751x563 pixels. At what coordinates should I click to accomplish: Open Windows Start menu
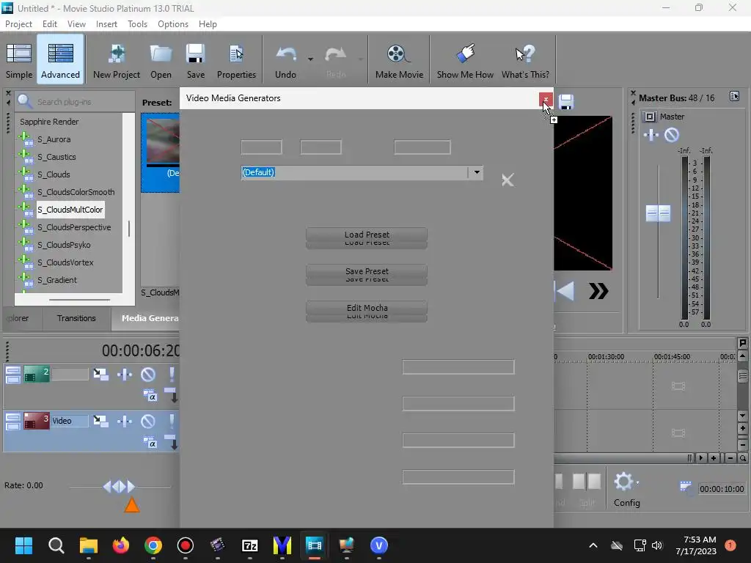(23, 545)
